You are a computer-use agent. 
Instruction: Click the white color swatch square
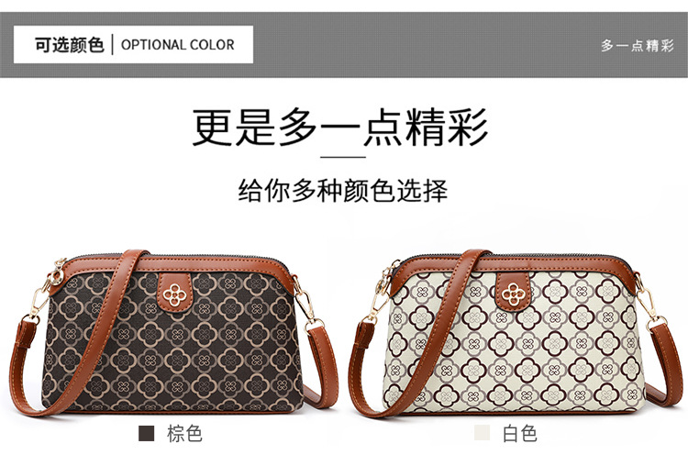pyautogui.click(x=482, y=433)
